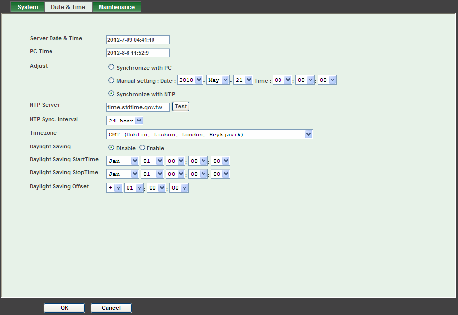
Task: Open the manual date month dropdown showing May
Action: 218,80
